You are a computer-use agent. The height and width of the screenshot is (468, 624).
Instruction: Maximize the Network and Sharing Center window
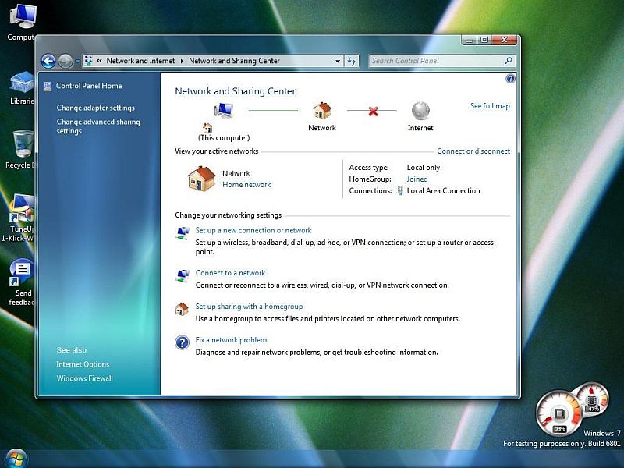click(484, 40)
